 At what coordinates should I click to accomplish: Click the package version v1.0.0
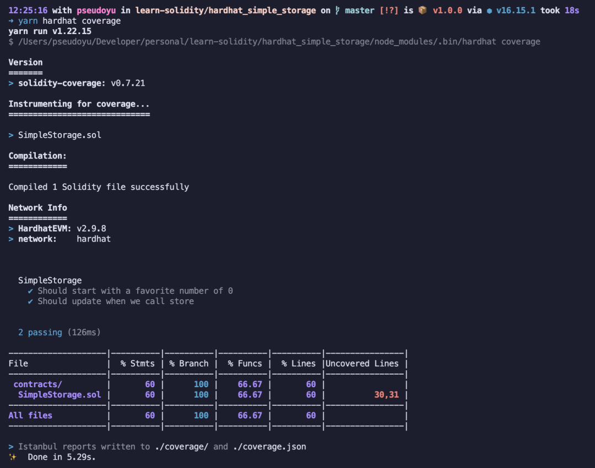447,10
